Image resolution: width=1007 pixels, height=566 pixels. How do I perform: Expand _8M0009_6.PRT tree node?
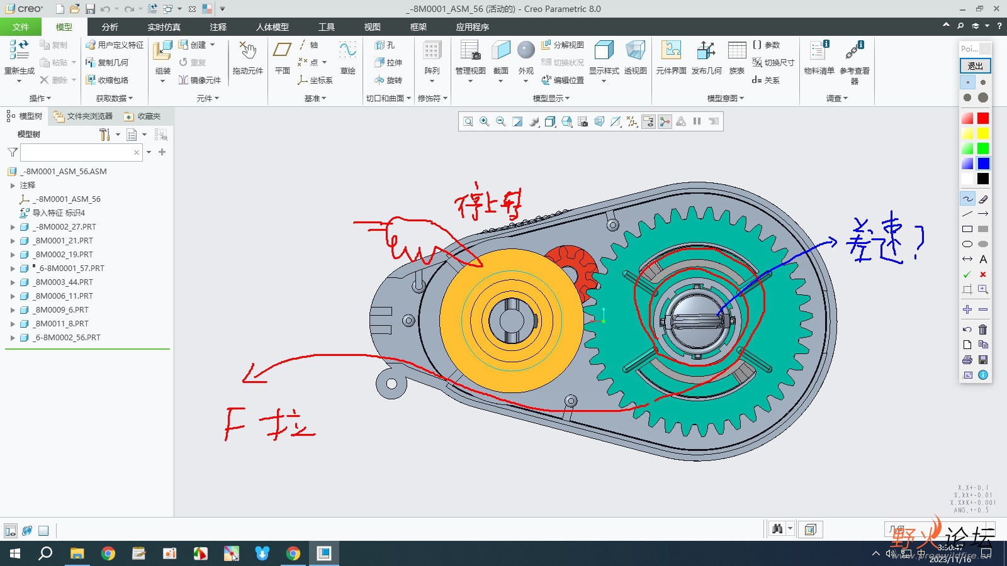(13, 310)
